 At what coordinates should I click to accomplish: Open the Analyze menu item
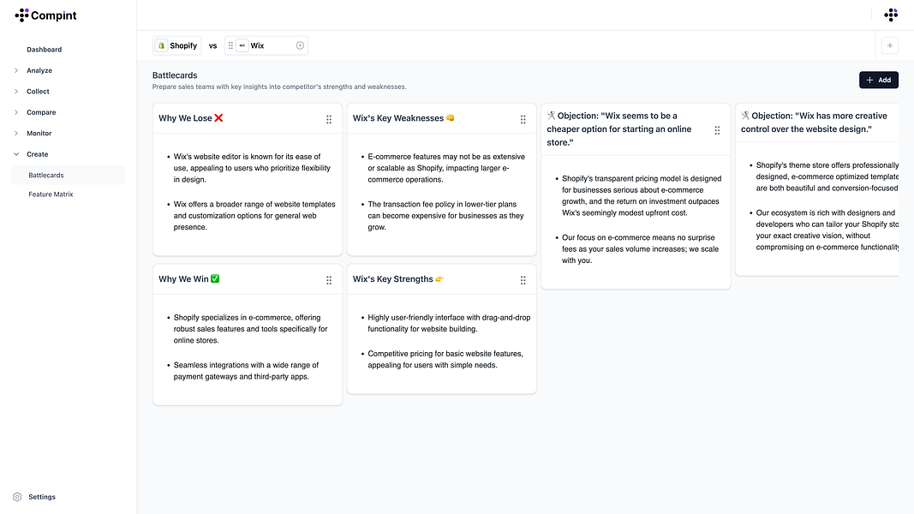[x=39, y=70]
